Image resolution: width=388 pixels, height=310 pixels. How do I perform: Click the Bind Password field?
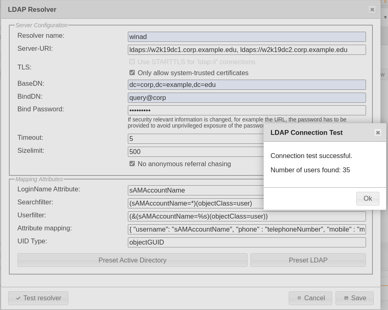click(246, 110)
